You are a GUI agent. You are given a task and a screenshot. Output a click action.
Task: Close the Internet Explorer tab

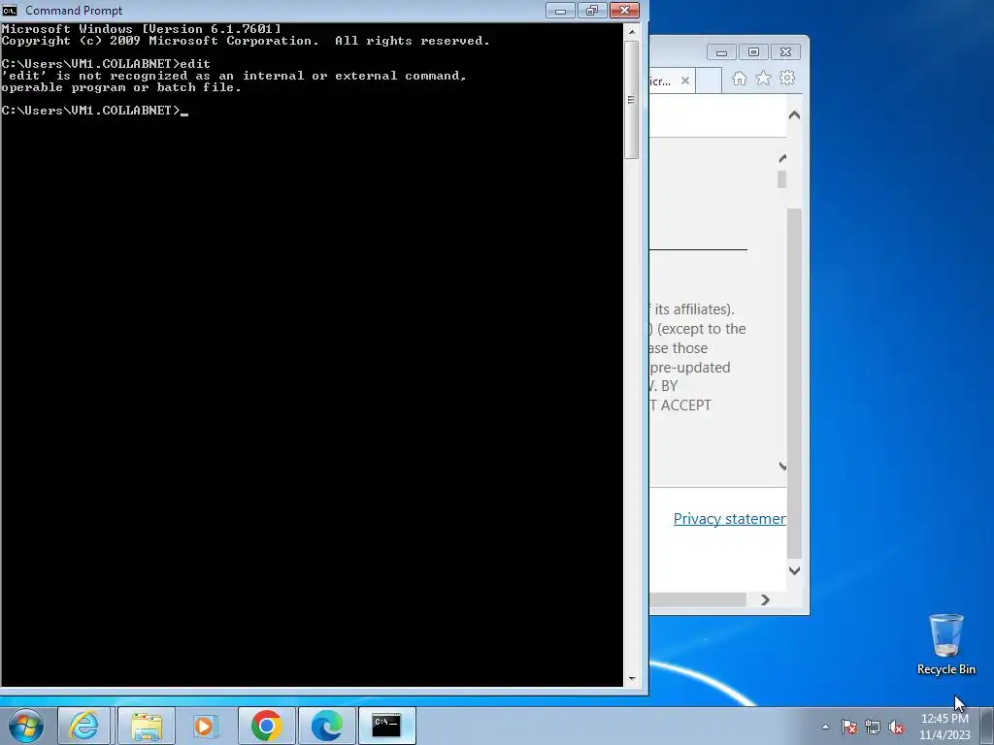pos(684,81)
